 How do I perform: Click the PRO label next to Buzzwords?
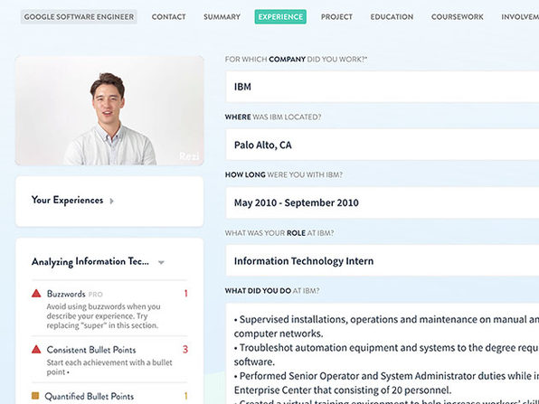coord(96,295)
